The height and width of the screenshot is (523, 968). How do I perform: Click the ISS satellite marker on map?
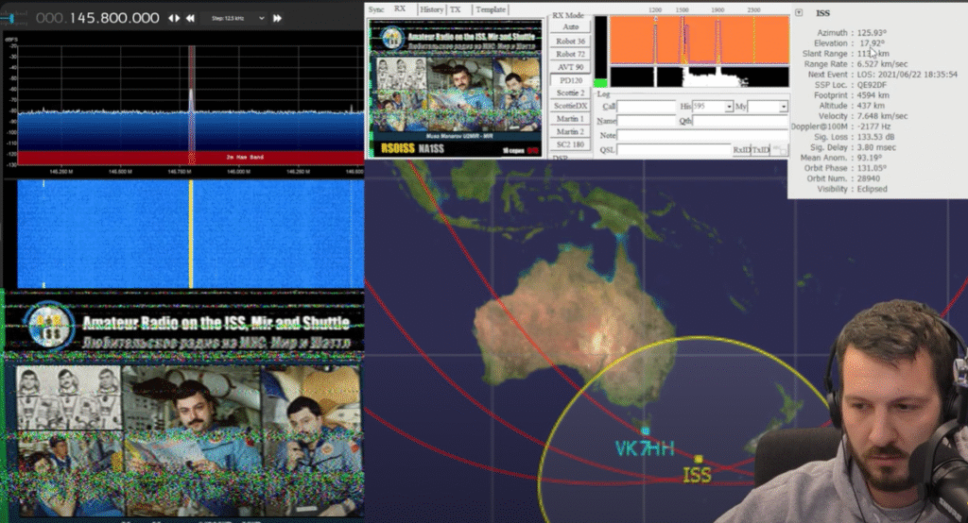(x=699, y=459)
